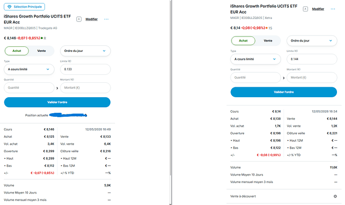
Task: Click orange delay dot next to 15
Action: 266,28
